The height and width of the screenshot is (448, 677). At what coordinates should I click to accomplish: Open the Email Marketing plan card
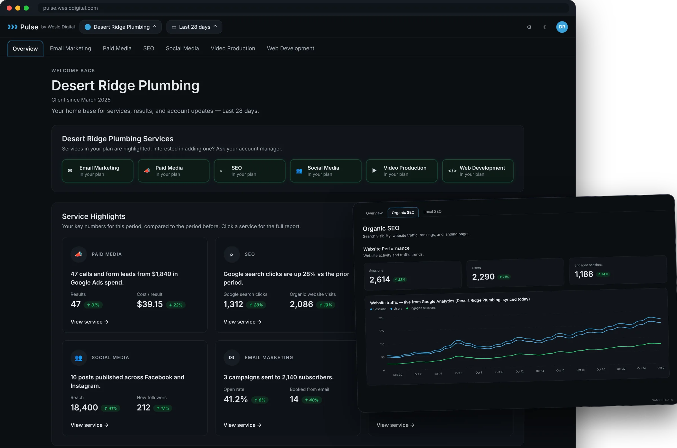click(98, 171)
